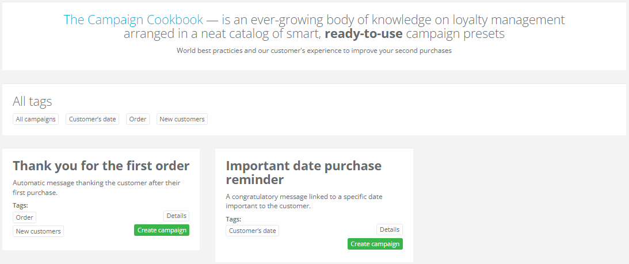Click Customer's date tag in reminder card
Viewport: 629px width, 264px height.
252,231
